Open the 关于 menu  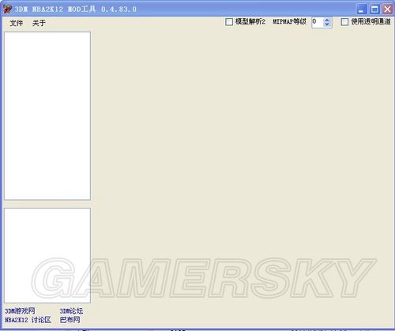coord(39,23)
